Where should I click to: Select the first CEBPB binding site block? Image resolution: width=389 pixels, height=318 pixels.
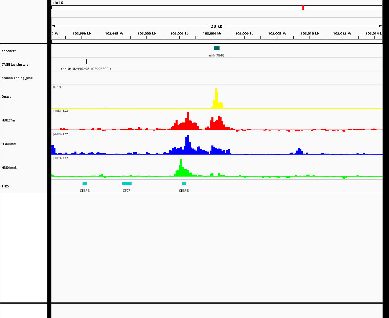click(x=85, y=183)
